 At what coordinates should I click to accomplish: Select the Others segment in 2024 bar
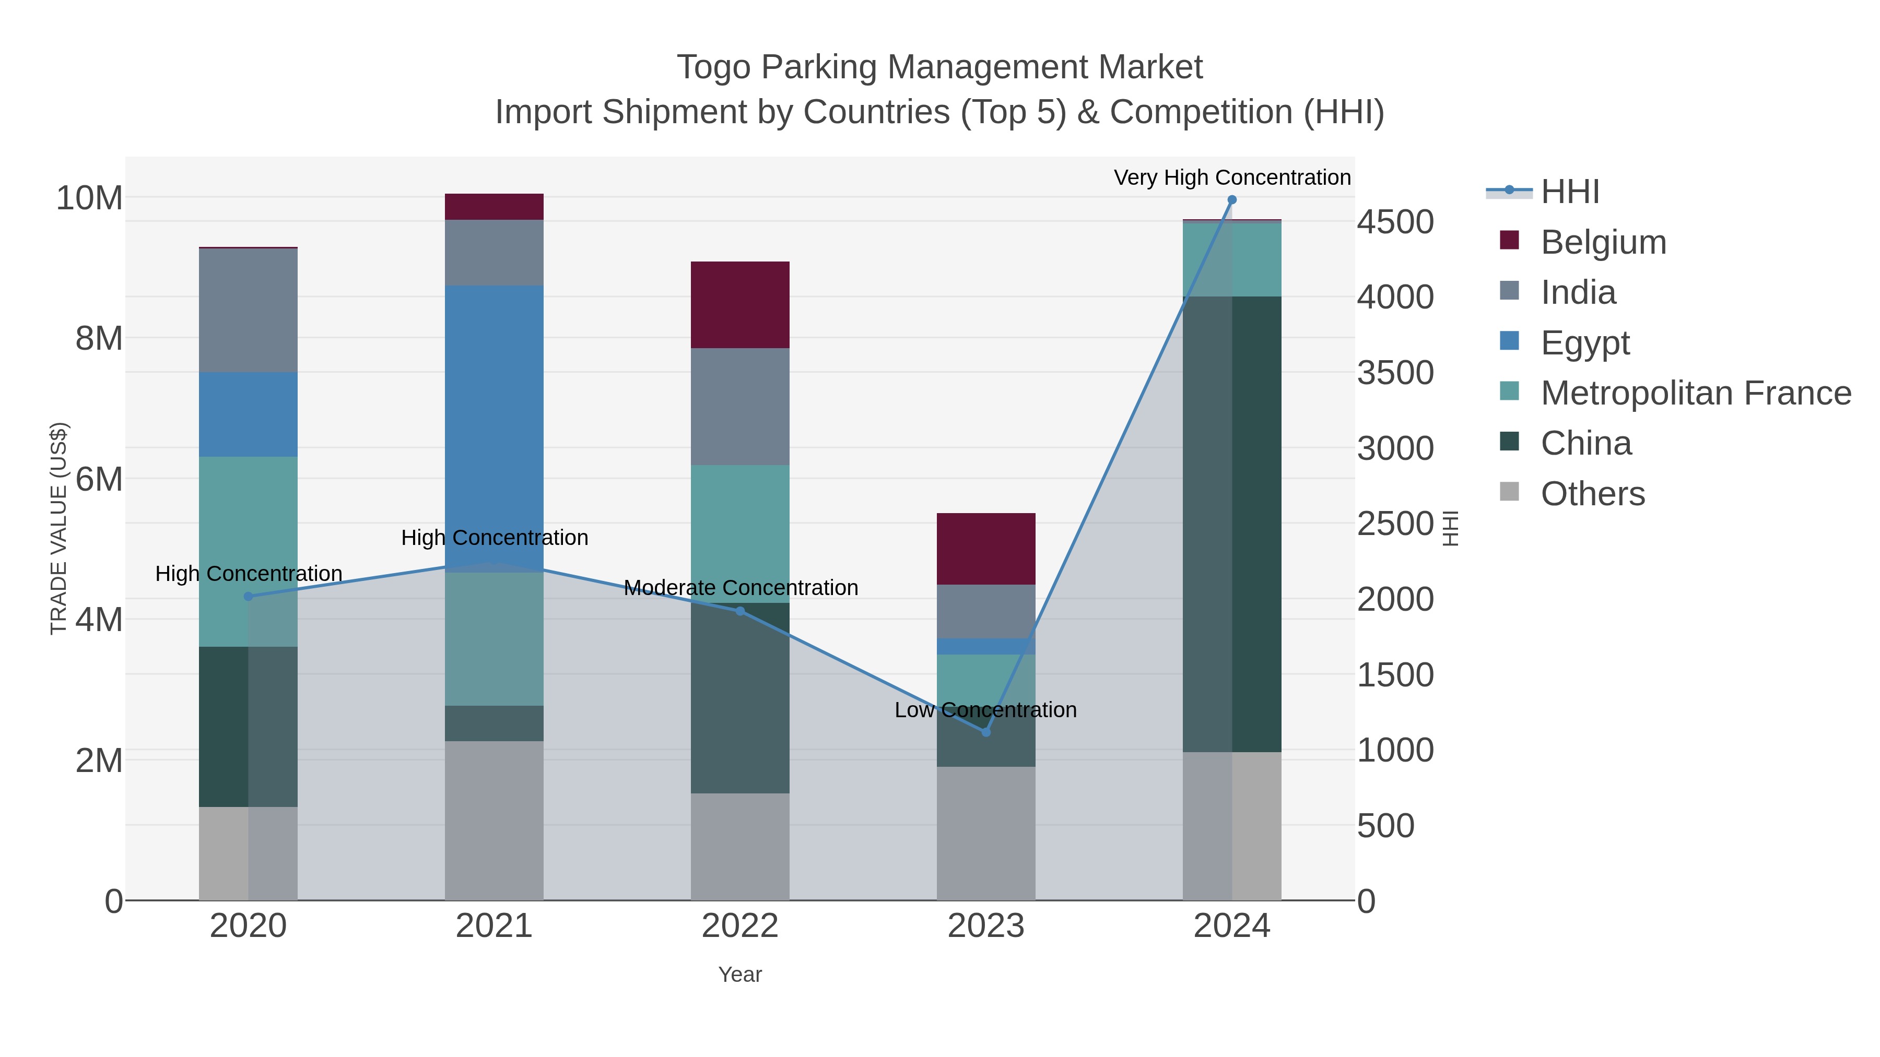click(x=1232, y=826)
